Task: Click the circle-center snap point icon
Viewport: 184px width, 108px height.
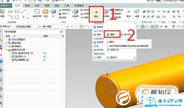Action: coord(142,27)
